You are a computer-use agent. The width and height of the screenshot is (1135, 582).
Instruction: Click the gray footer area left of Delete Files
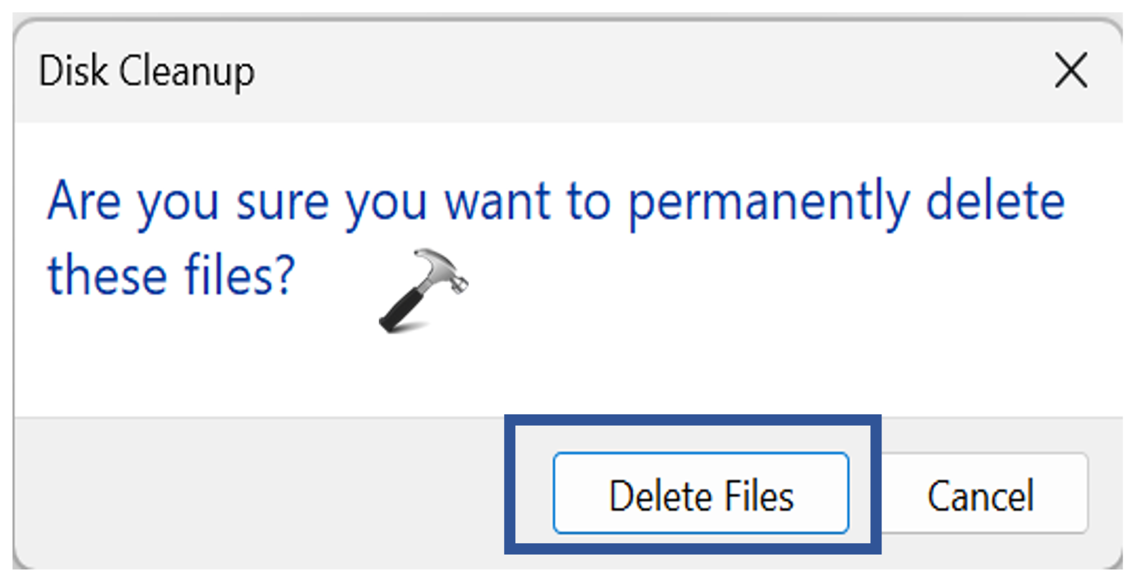tap(249, 494)
